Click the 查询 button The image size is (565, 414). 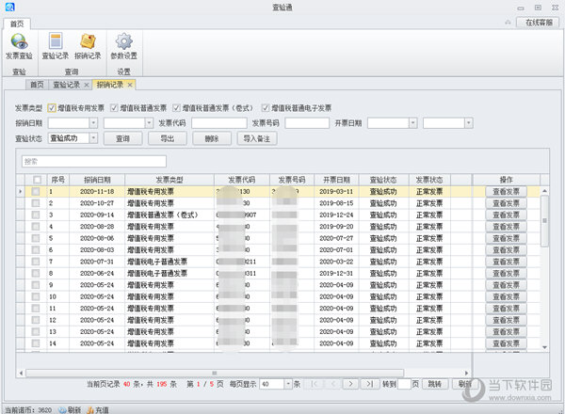(x=122, y=138)
